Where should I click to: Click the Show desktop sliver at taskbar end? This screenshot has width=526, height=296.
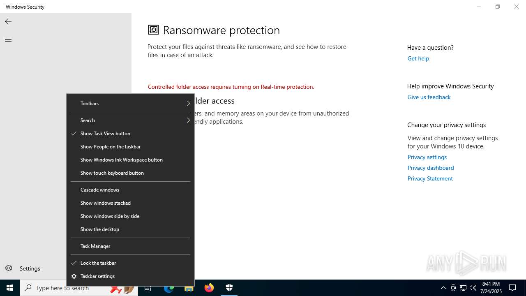click(x=525, y=288)
